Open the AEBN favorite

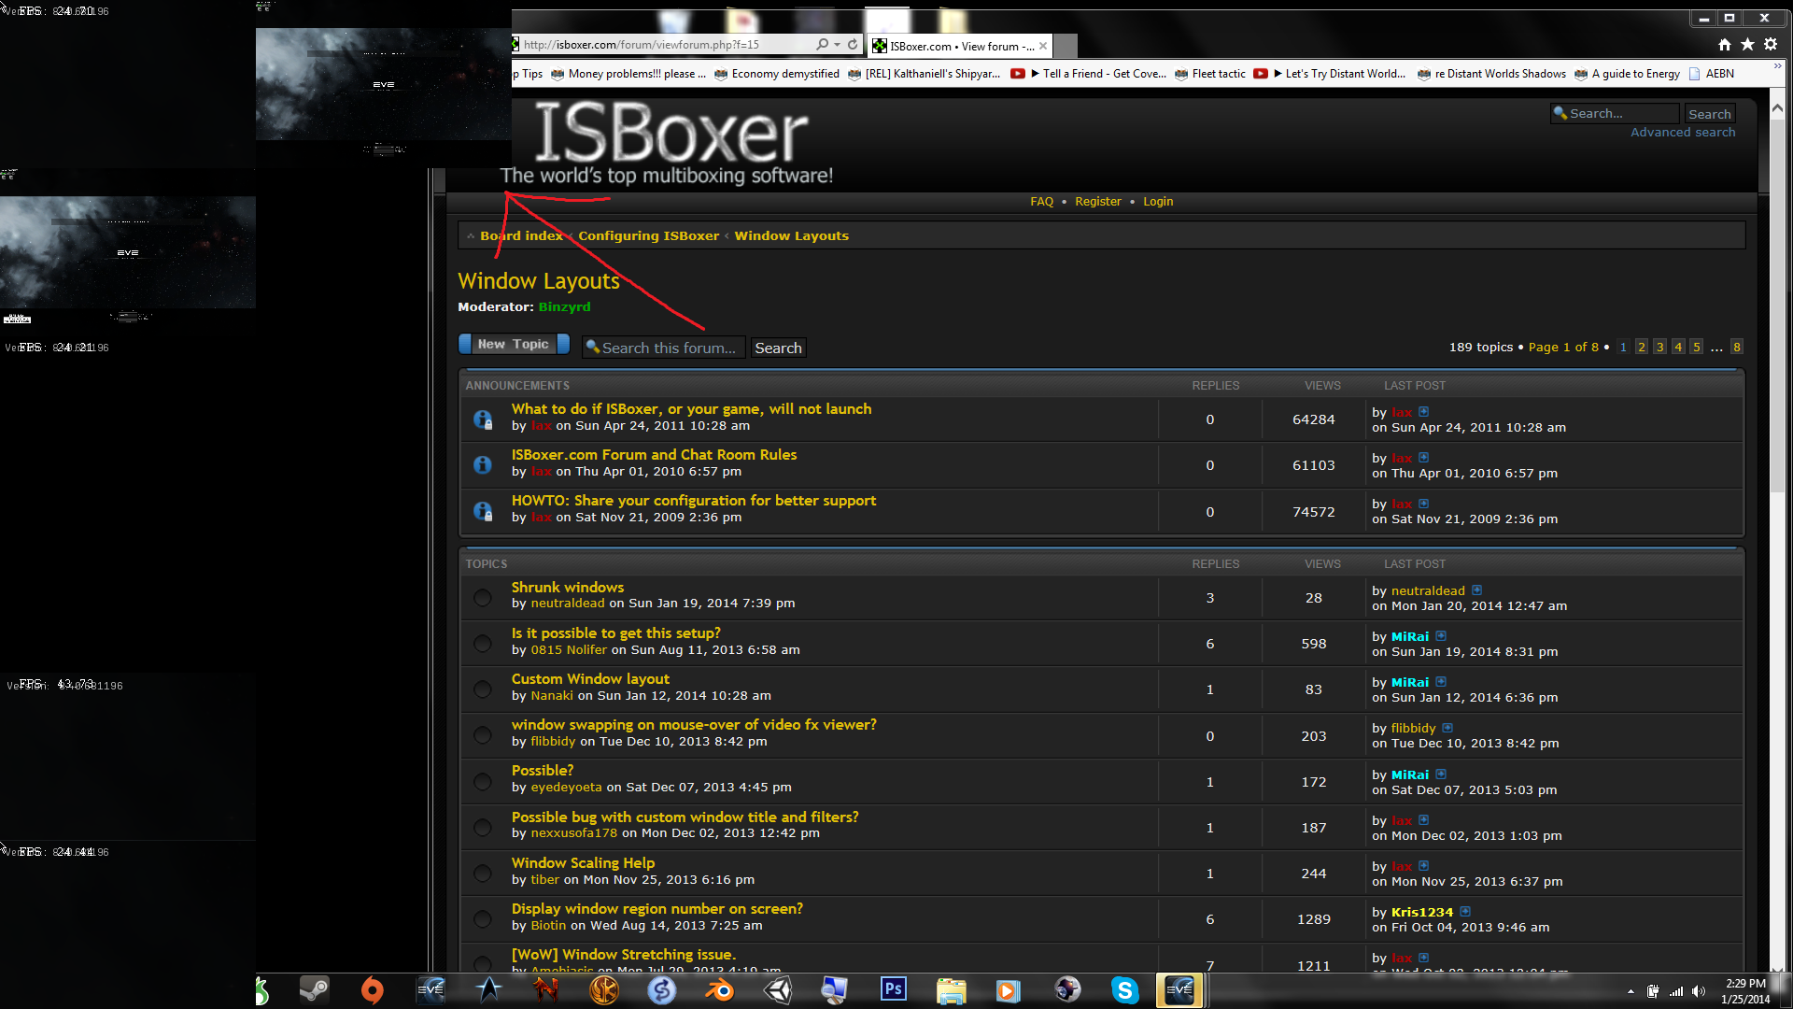(x=1711, y=74)
